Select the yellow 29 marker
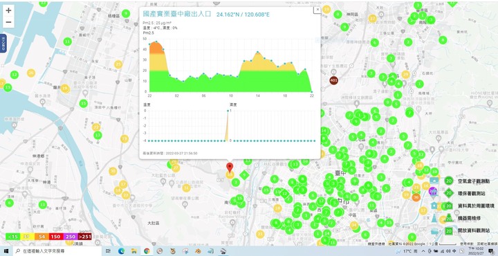498x256 pixels. (x=405, y=75)
